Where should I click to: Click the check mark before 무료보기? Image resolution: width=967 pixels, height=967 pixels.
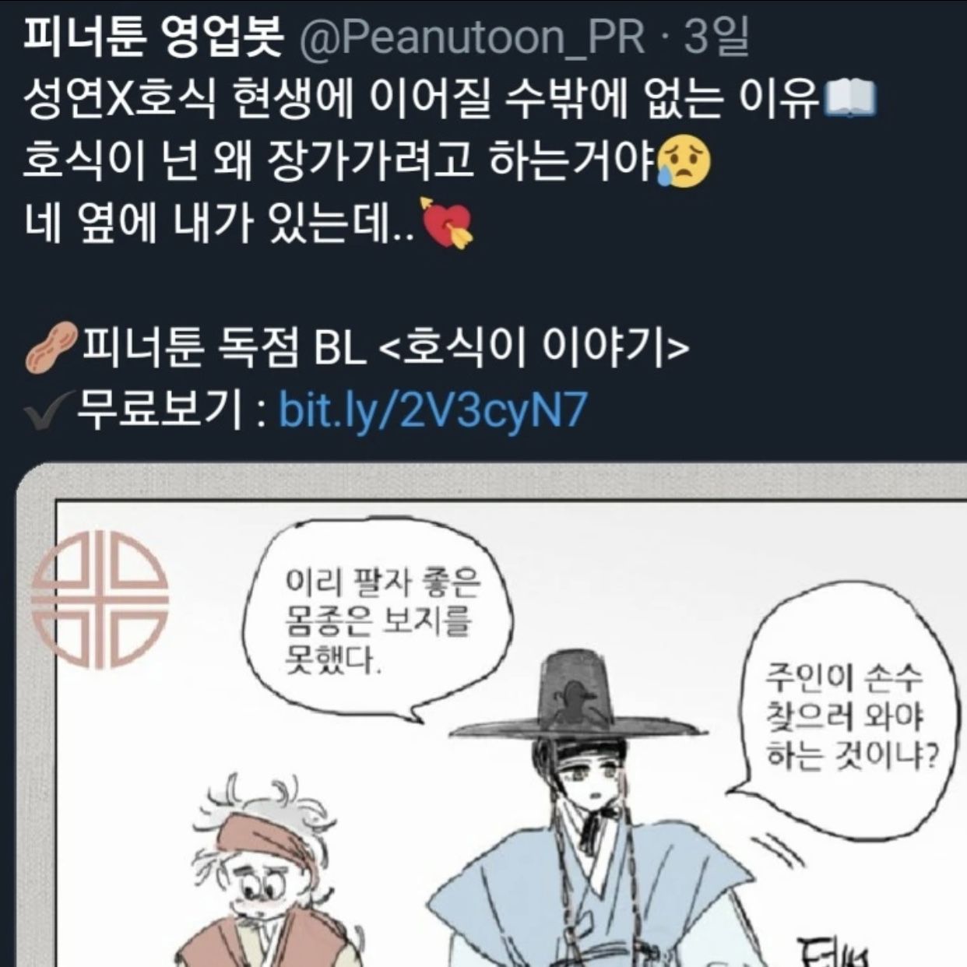click(x=48, y=411)
